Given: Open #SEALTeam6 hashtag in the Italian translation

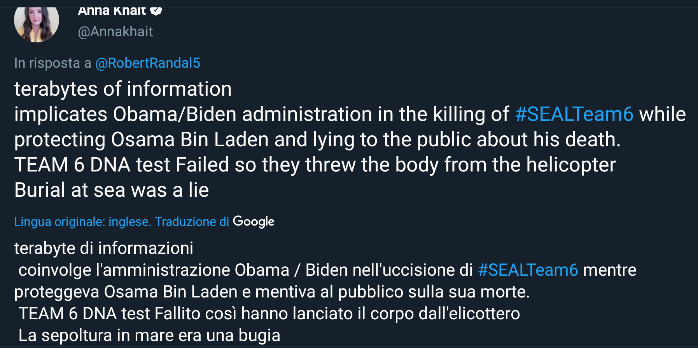Looking at the screenshot, I should click(528, 270).
